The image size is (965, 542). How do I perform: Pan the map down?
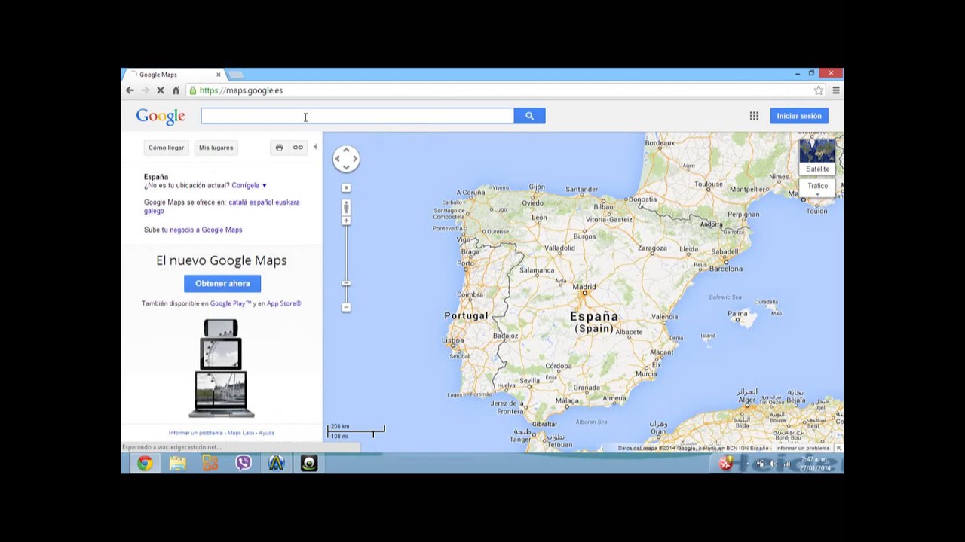(346, 167)
